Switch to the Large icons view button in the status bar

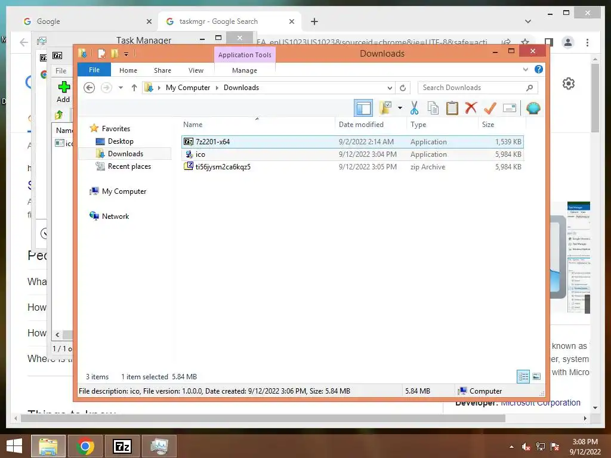click(x=536, y=376)
